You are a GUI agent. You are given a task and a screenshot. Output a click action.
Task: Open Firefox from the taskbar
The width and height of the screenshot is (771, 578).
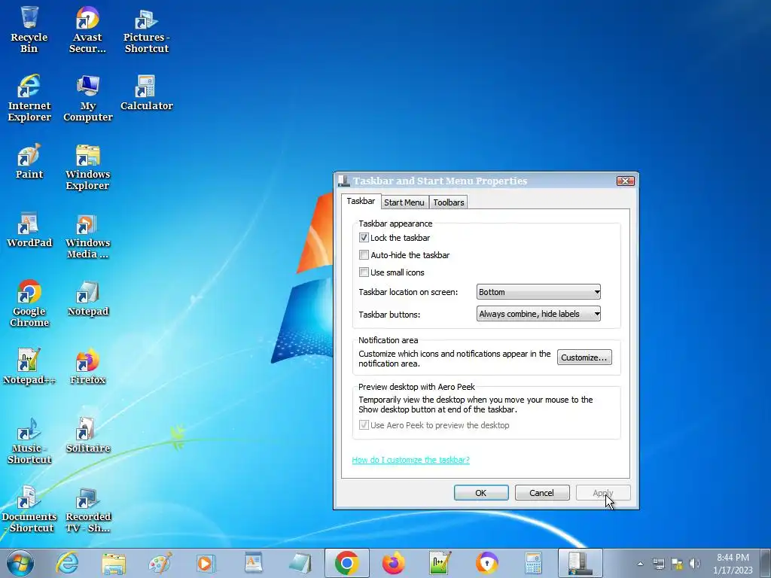393,563
